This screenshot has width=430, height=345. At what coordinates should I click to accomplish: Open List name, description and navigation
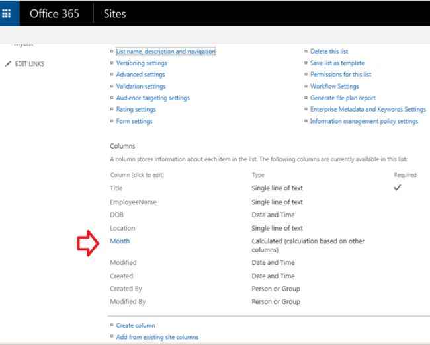point(165,52)
